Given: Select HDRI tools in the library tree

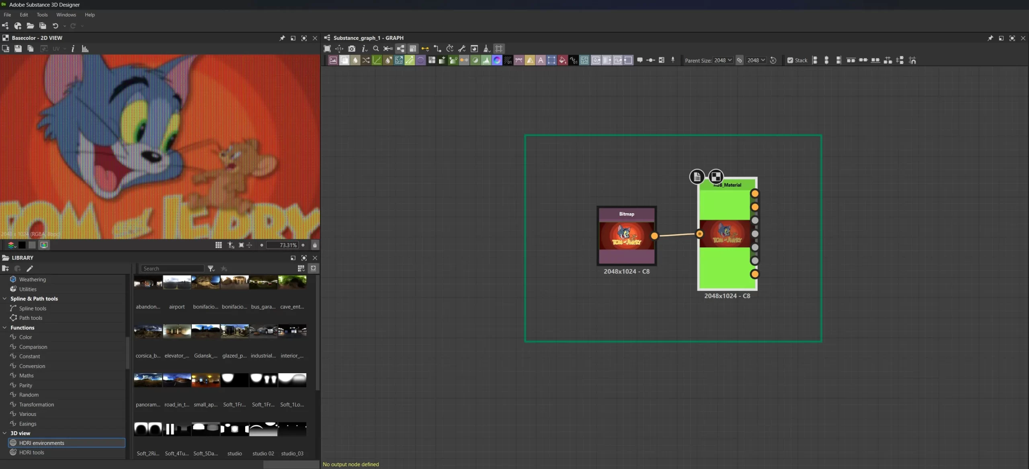Looking at the screenshot, I should (x=31, y=453).
